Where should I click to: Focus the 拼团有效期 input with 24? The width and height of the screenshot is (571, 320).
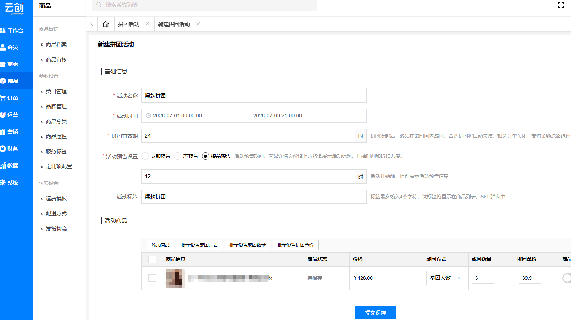[248, 136]
